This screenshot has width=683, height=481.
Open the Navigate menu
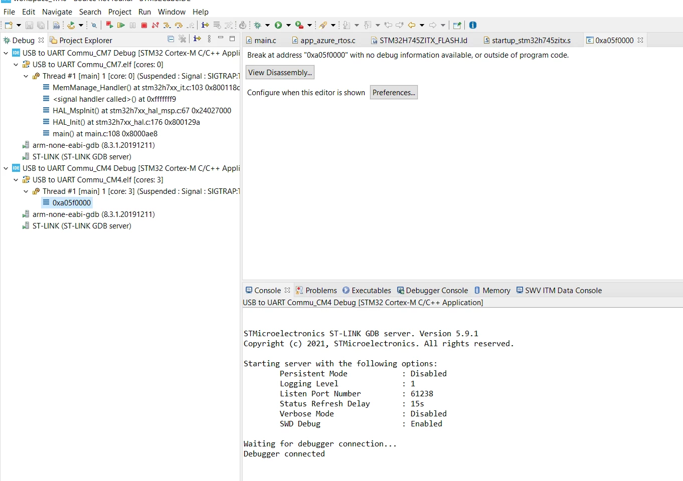pos(57,12)
